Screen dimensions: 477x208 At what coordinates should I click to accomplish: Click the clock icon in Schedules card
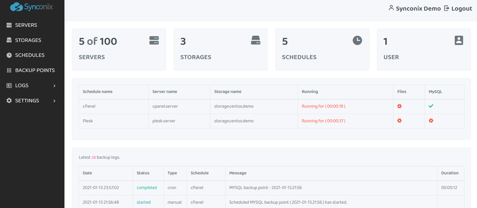tap(357, 40)
